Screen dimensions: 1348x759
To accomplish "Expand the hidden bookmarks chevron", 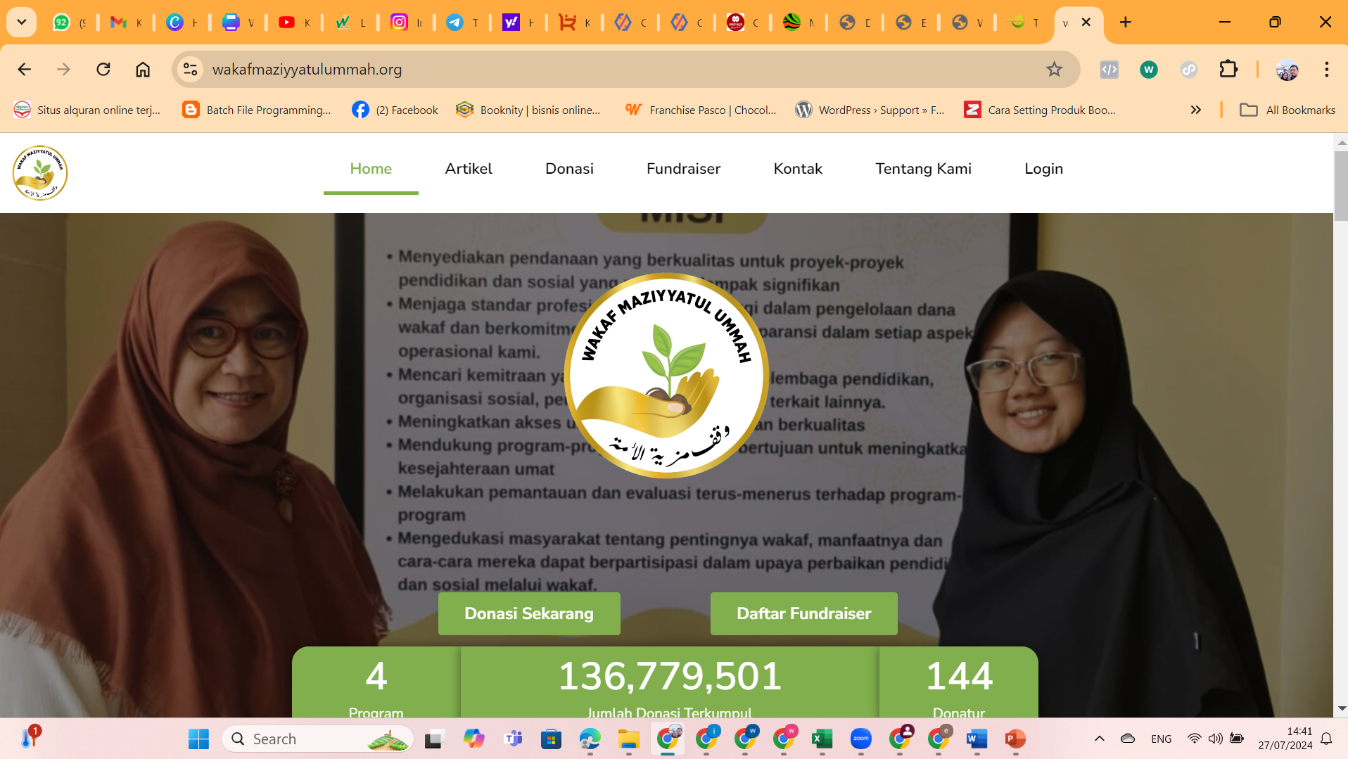I will tap(1195, 110).
